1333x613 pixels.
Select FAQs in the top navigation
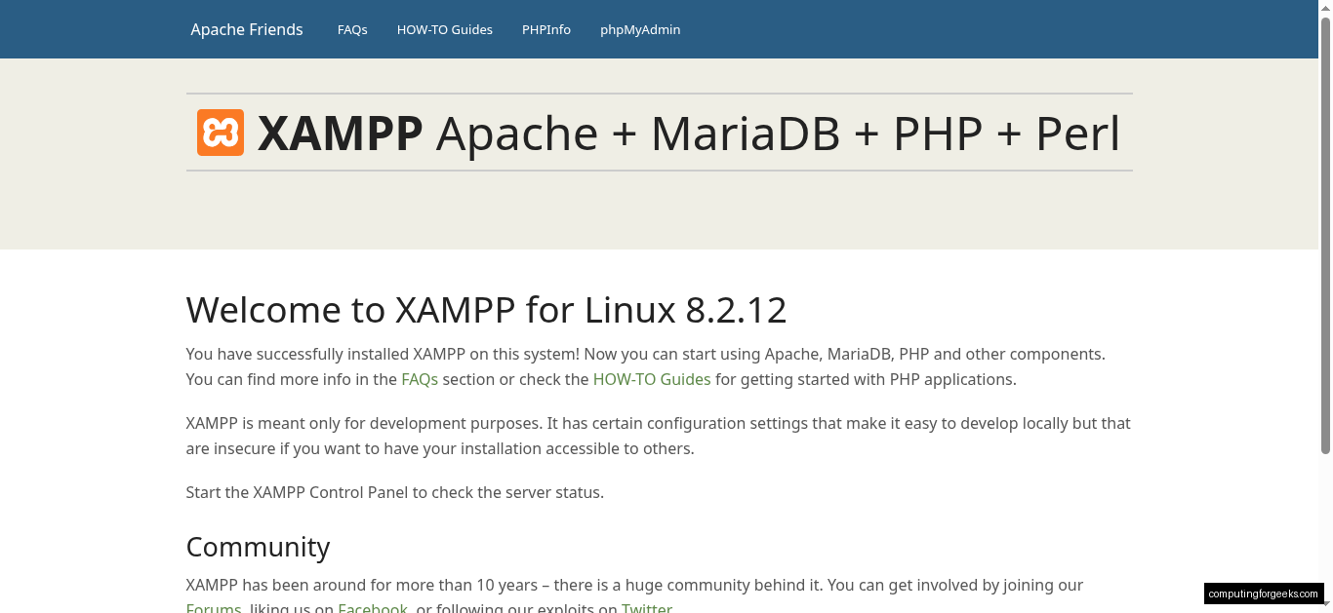point(352,29)
